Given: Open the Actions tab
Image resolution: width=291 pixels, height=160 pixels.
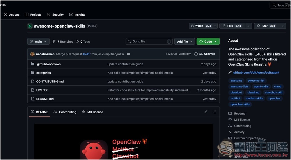Looking at the screenshot, I should click(12, 15).
